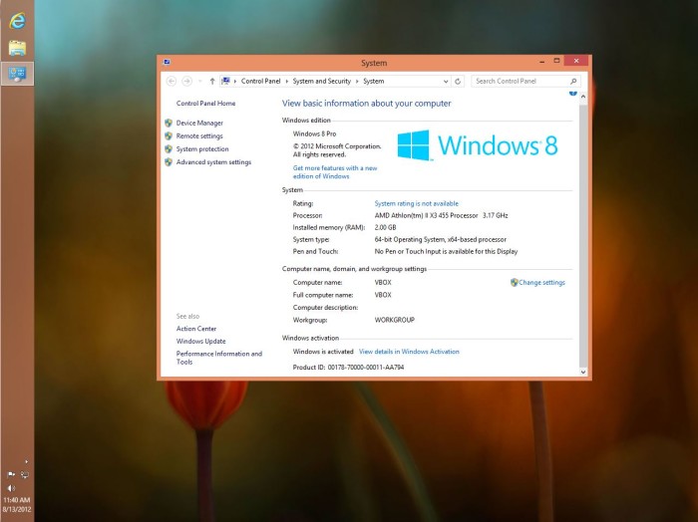
Task: Go forward with the Forward arrow
Action: click(x=187, y=81)
